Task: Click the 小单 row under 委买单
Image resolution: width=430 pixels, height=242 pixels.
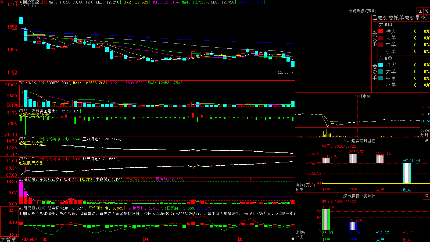Action: [x=404, y=51]
